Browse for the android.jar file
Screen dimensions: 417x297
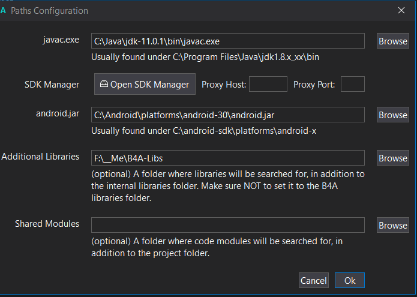point(393,115)
